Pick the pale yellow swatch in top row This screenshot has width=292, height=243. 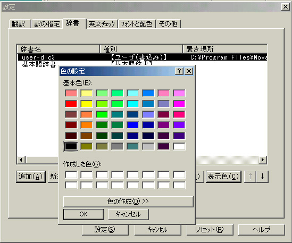coord(87,93)
